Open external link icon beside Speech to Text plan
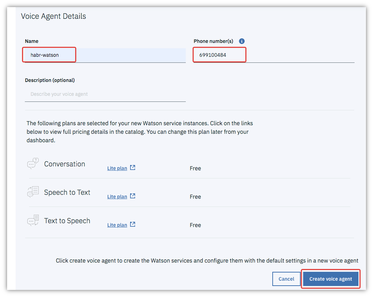This screenshot has height=297, width=373. pyautogui.click(x=133, y=196)
